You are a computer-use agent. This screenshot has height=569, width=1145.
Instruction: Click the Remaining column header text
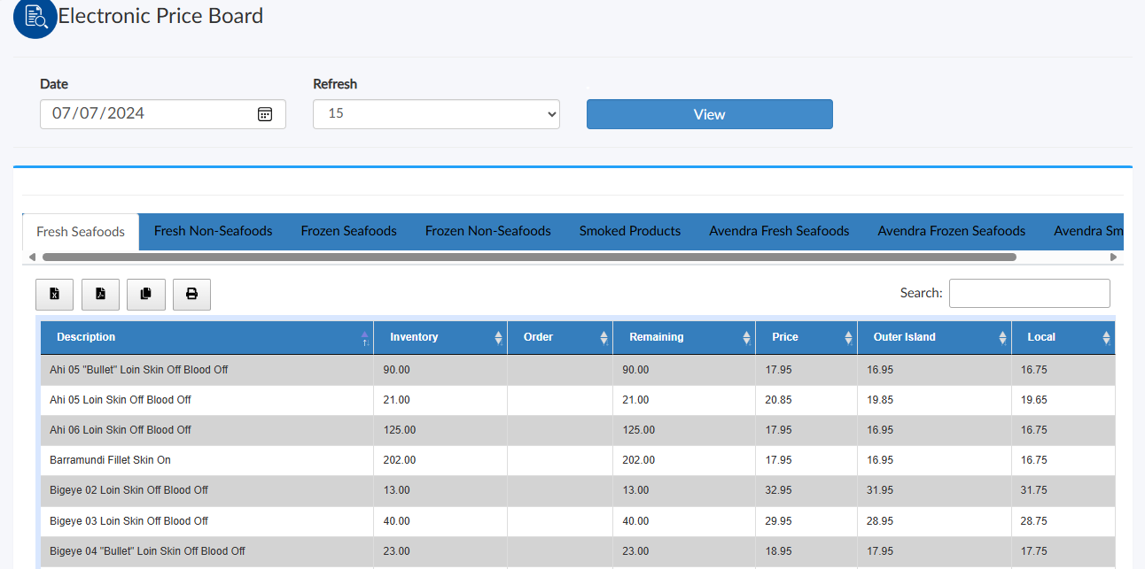pos(656,337)
